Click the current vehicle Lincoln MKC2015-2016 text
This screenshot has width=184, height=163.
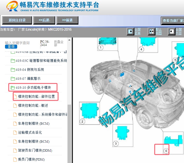coord(36,29)
